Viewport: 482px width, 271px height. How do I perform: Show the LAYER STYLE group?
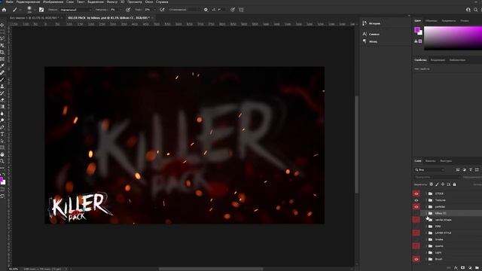click(x=416, y=233)
